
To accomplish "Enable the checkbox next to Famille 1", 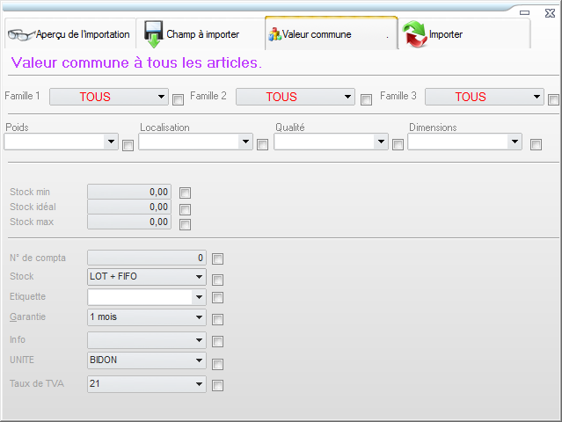I will [x=178, y=99].
